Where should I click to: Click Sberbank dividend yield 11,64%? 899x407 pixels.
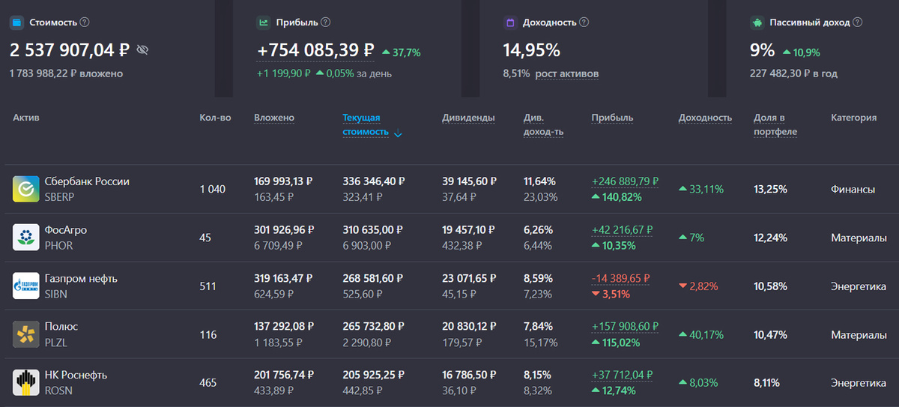(539, 181)
